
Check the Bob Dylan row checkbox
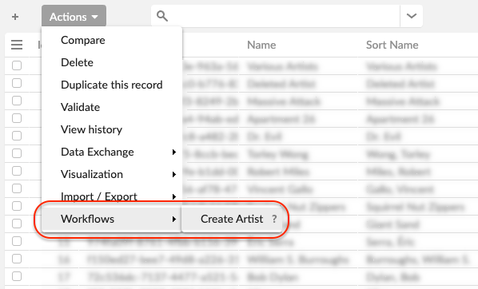coord(17,276)
